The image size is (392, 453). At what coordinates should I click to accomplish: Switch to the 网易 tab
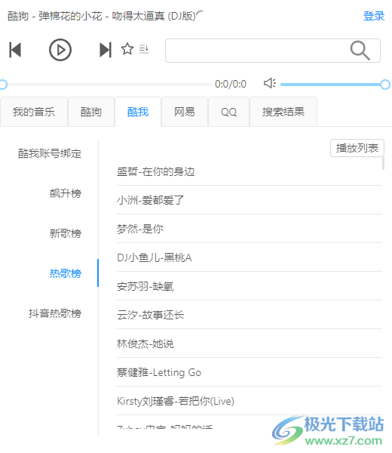185,112
